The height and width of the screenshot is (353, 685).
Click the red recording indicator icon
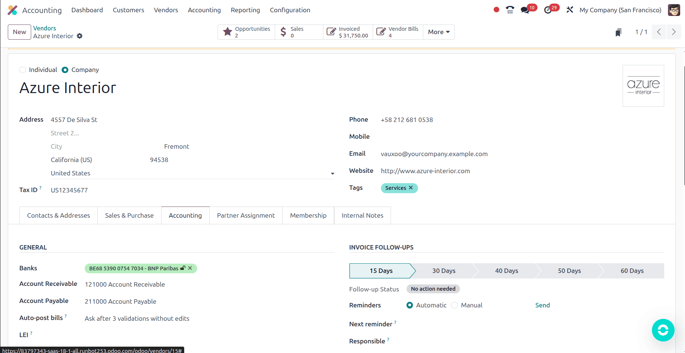(496, 10)
